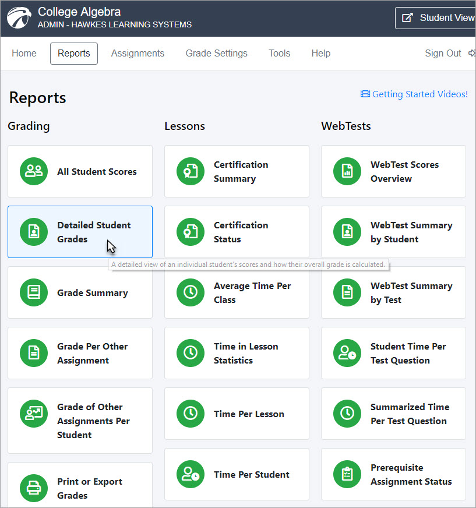Click the All Student Scores people icon
Image resolution: width=476 pixels, height=508 pixels.
pyautogui.click(x=34, y=172)
